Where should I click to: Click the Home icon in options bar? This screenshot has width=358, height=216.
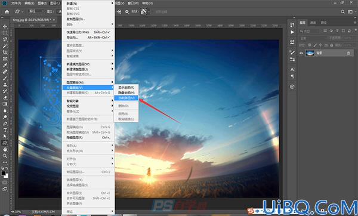[x=7, y=12]
